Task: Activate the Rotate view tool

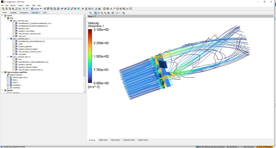Action: click(x=96, y=13)
